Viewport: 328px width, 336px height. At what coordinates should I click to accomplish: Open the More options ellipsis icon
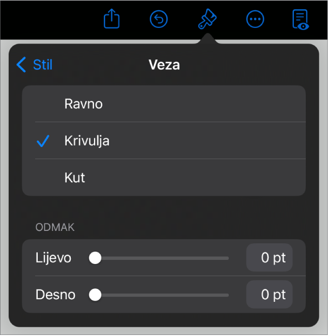pos(255,20)
